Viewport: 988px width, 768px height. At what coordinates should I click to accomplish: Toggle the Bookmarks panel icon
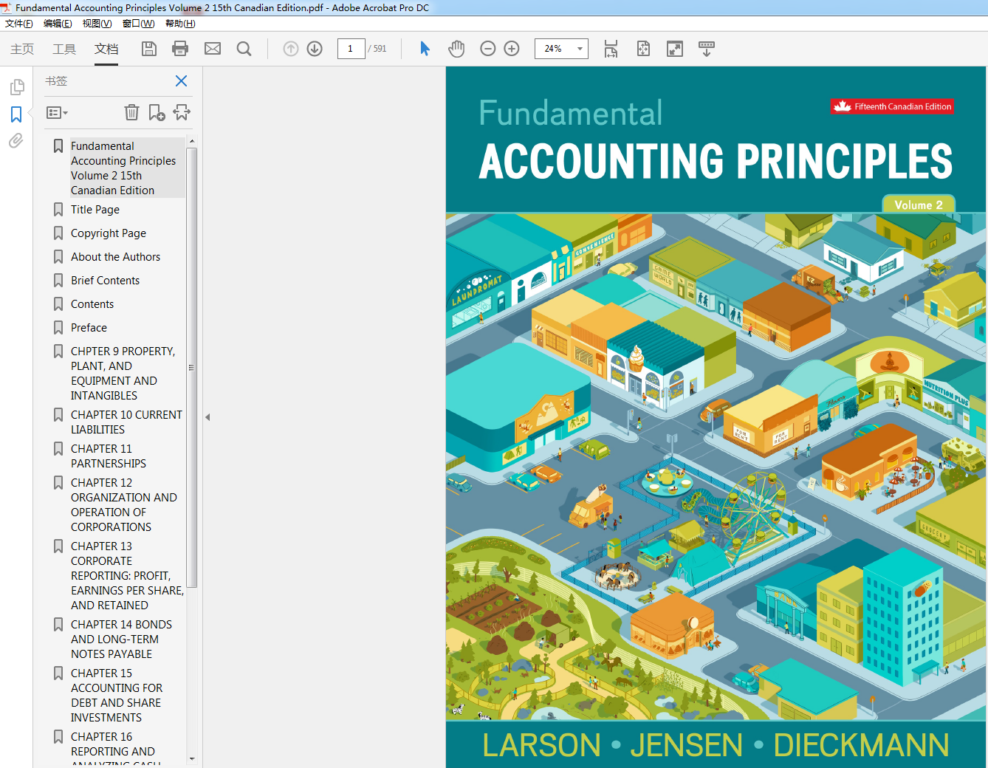click(x=16, y=114)
